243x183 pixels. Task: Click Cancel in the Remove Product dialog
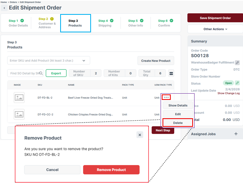[52, 170]
